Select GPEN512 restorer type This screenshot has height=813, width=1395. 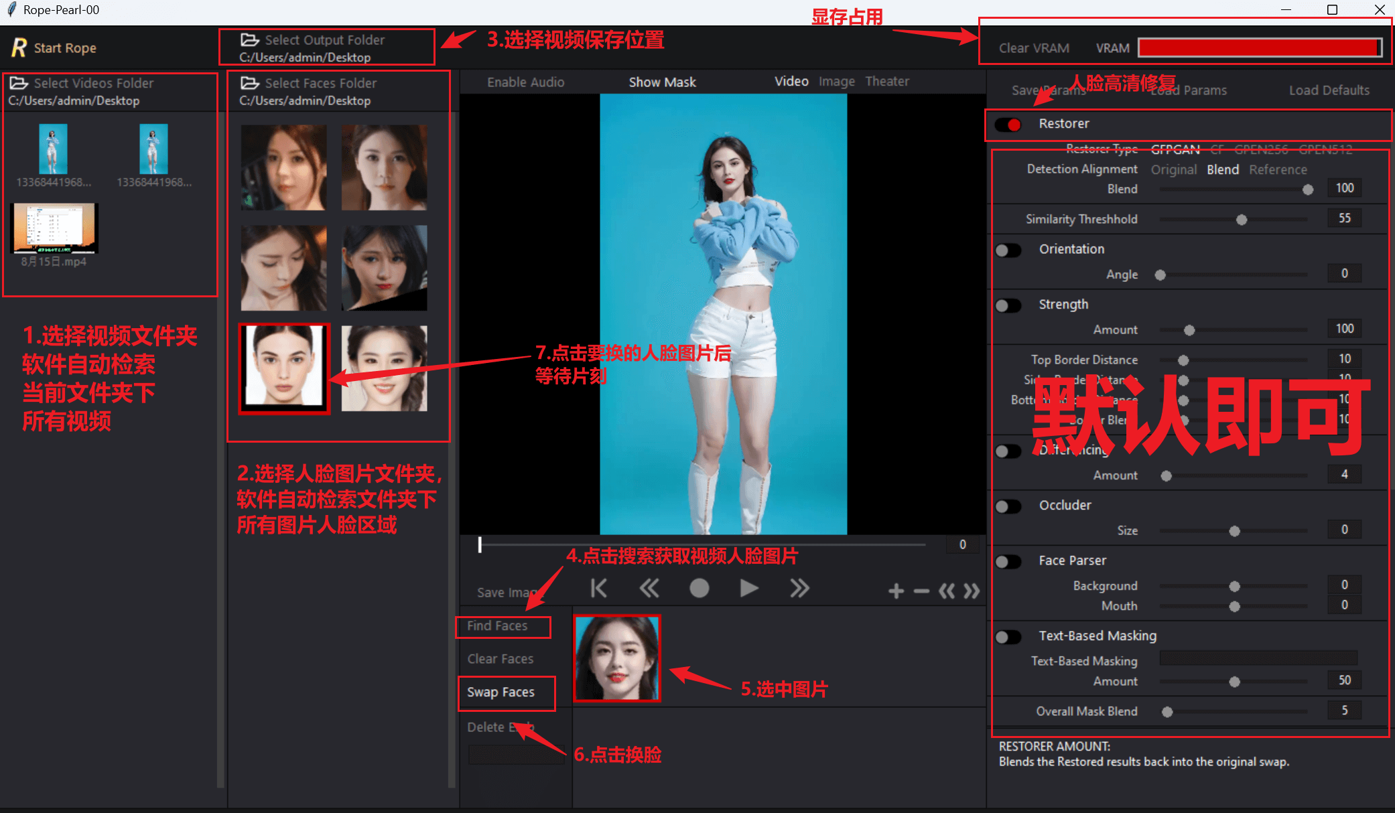click(x=1325, y=149)
